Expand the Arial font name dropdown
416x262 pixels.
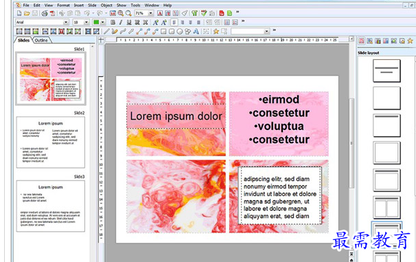point(66,22)
